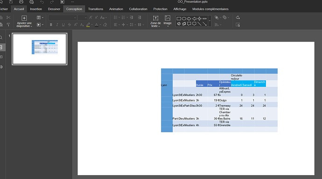The width and height of the screenshot is (322, 179).
Task: Open the Fichier menu
Action: pos(4,9)
